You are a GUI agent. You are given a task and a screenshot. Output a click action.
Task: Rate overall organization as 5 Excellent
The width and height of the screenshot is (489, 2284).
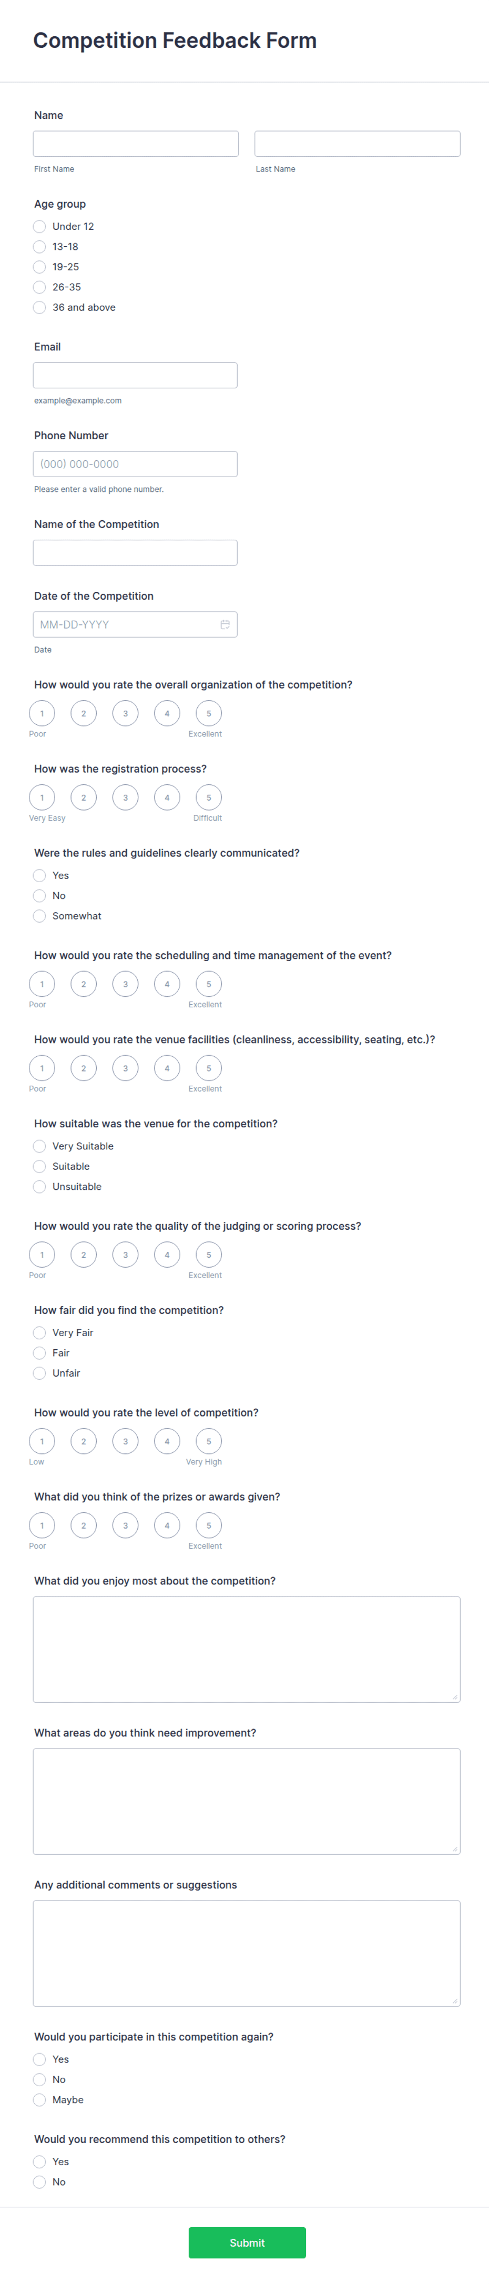click(209, 713)
